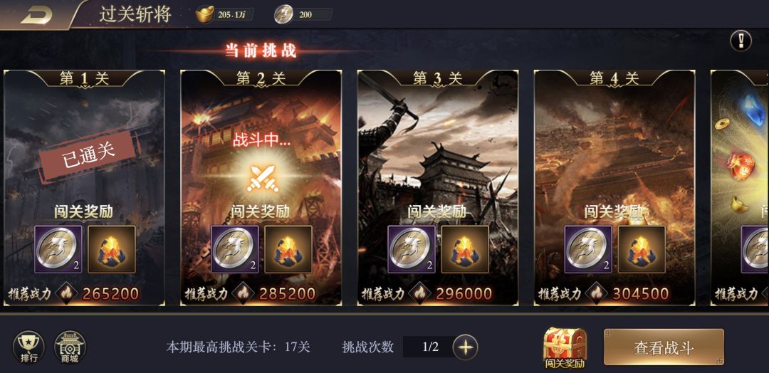Click the 查看战斗 button

pos(664,347)
